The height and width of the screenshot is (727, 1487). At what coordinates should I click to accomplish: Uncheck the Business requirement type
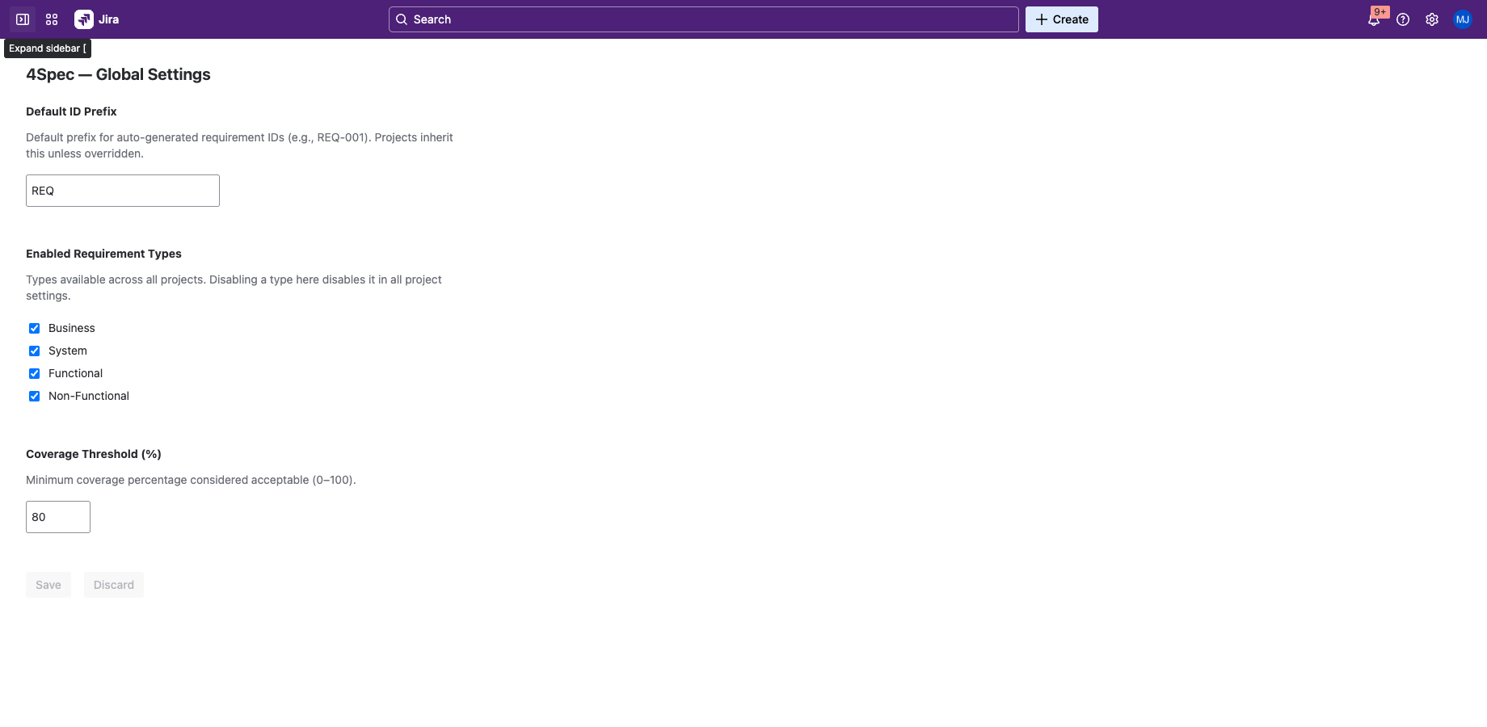[x=34, y=328]
